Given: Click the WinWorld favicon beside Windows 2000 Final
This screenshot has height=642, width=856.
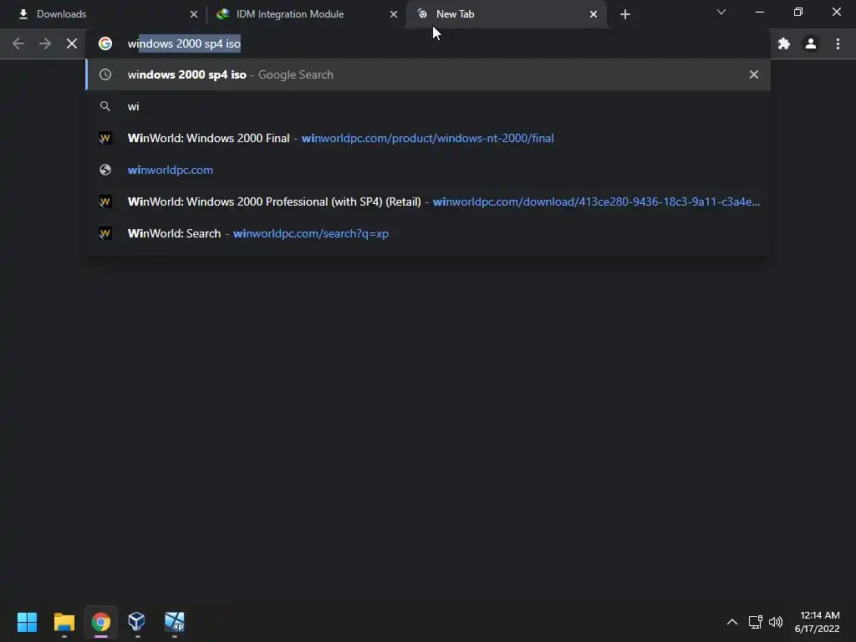Looking at the screenshot, I should (x=105, y=138).
